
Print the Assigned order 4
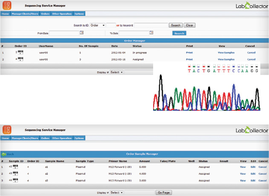click(189, 59)
